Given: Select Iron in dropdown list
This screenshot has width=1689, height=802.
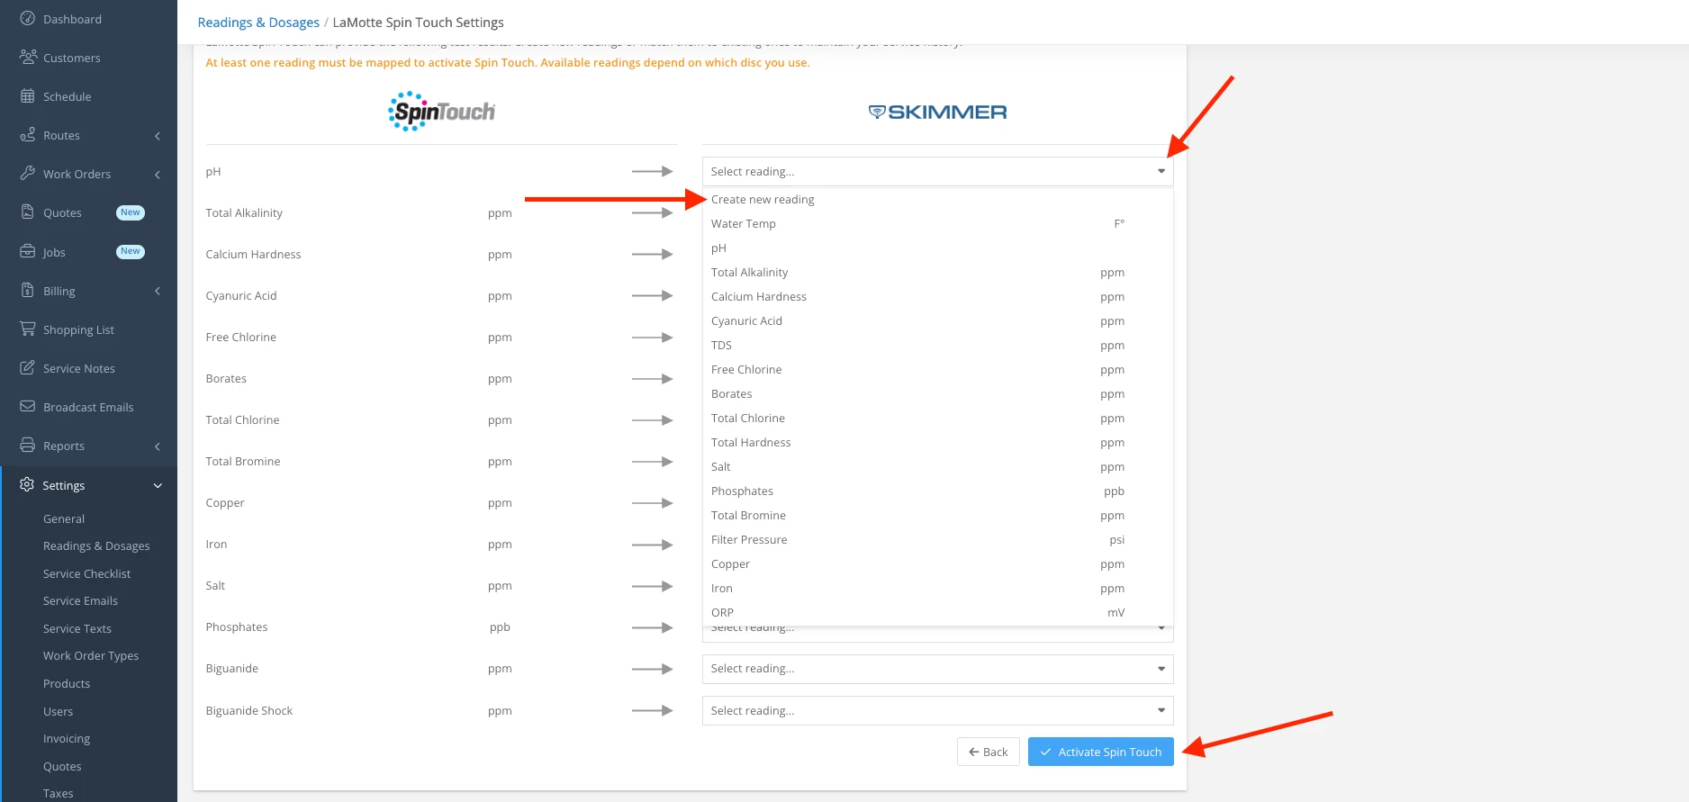Looking at the screenshot, I should click(x=937, y=589).
